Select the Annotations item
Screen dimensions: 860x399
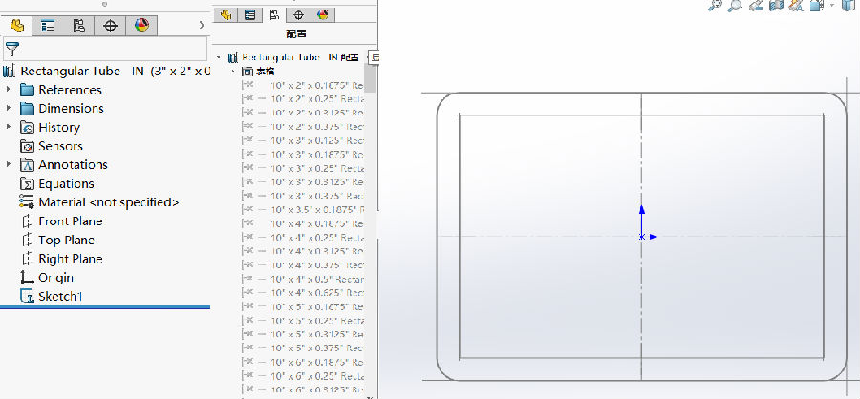point(64,164)
